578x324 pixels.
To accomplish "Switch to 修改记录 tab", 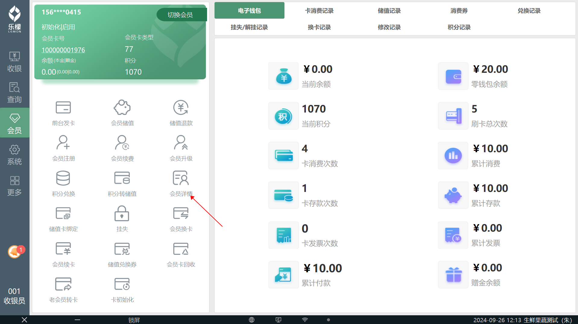I will (389, 27).
